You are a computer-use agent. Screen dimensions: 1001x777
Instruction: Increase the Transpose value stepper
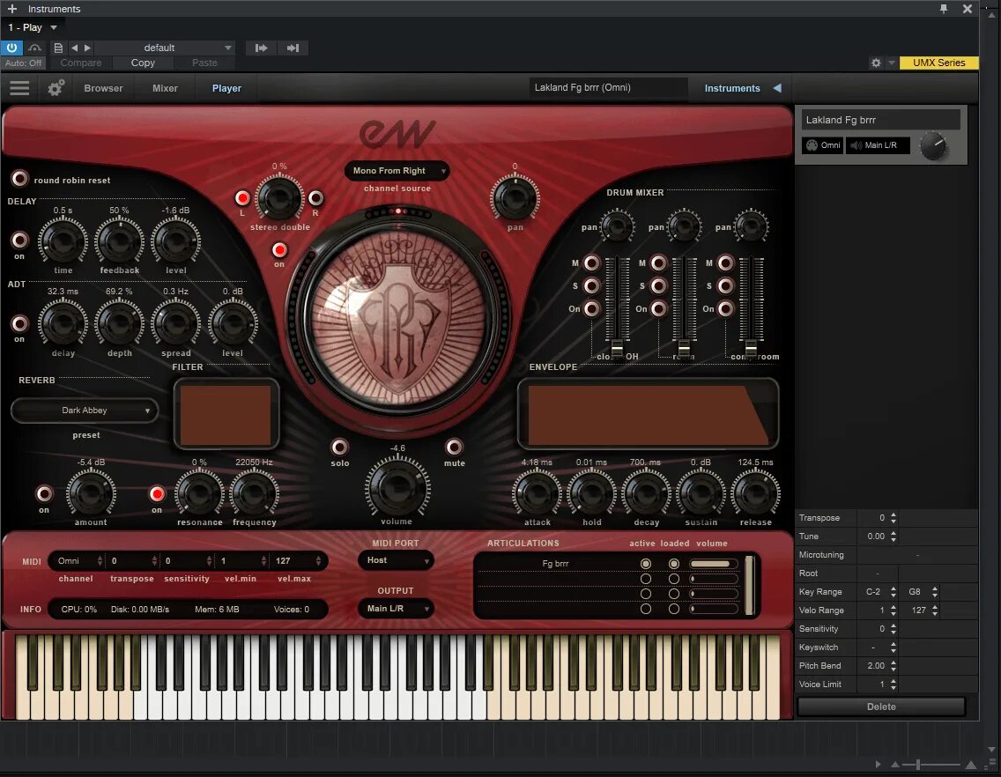click(893, 514)
